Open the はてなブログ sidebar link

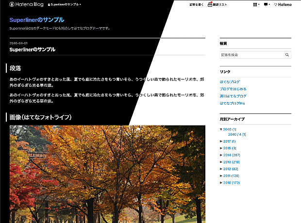coord(230,81)
